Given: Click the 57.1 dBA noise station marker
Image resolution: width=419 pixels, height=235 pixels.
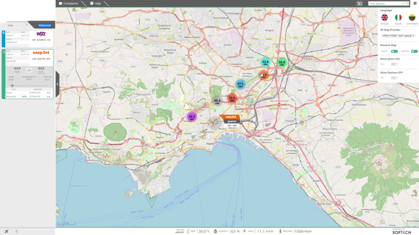Looking at the screenshot, I should tap(240, 84).
